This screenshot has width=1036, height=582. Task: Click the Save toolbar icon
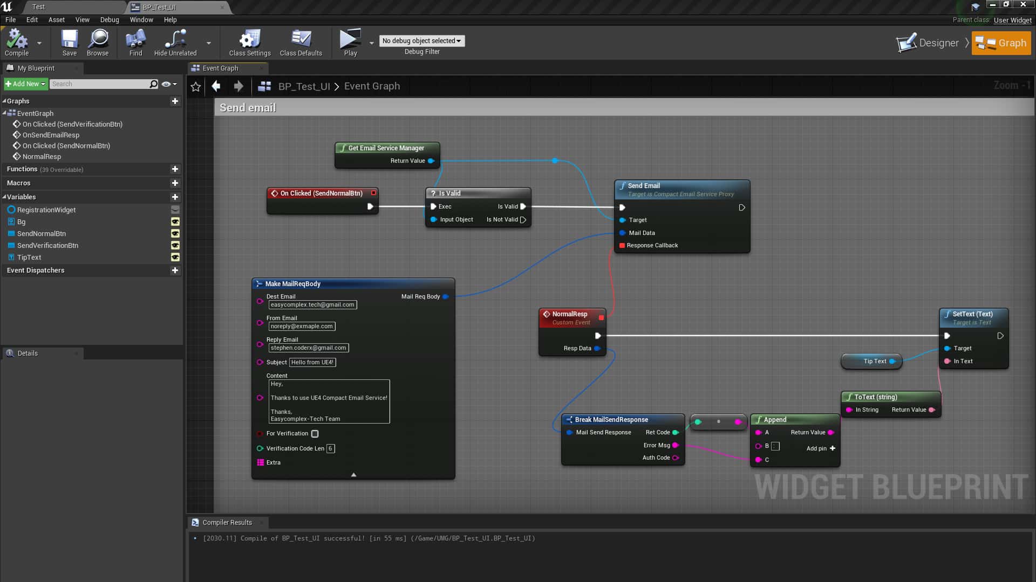click(x=69, y=42)
